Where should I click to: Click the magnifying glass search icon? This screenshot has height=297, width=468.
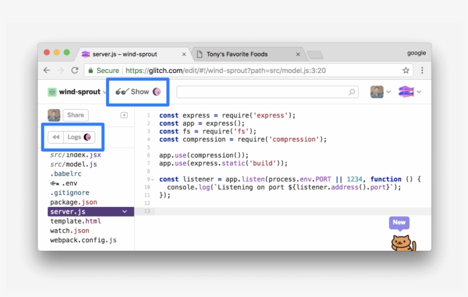[x=353, y=92]
